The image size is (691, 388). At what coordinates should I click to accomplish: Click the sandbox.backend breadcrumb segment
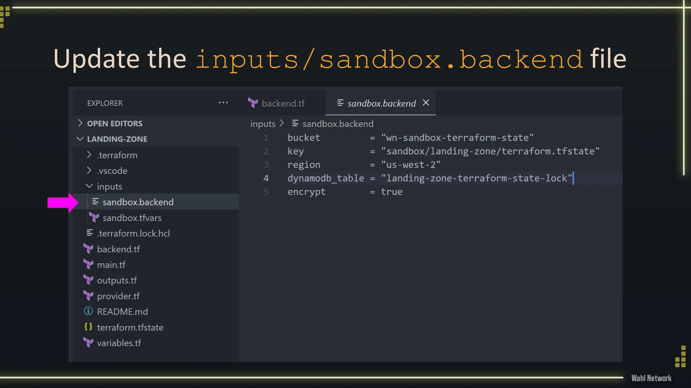click(338, 124)
